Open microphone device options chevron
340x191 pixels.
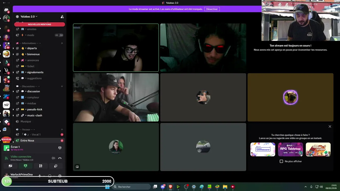(x=44, y=176)
